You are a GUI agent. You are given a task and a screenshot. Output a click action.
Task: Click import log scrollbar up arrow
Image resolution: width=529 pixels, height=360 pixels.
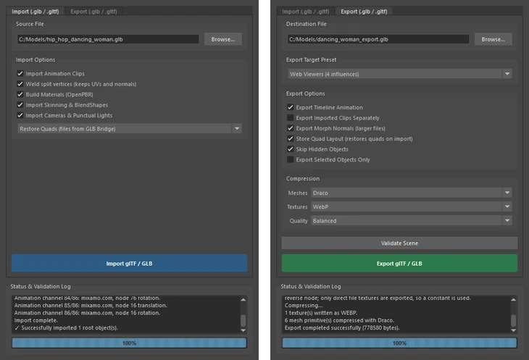pos(243,299)
